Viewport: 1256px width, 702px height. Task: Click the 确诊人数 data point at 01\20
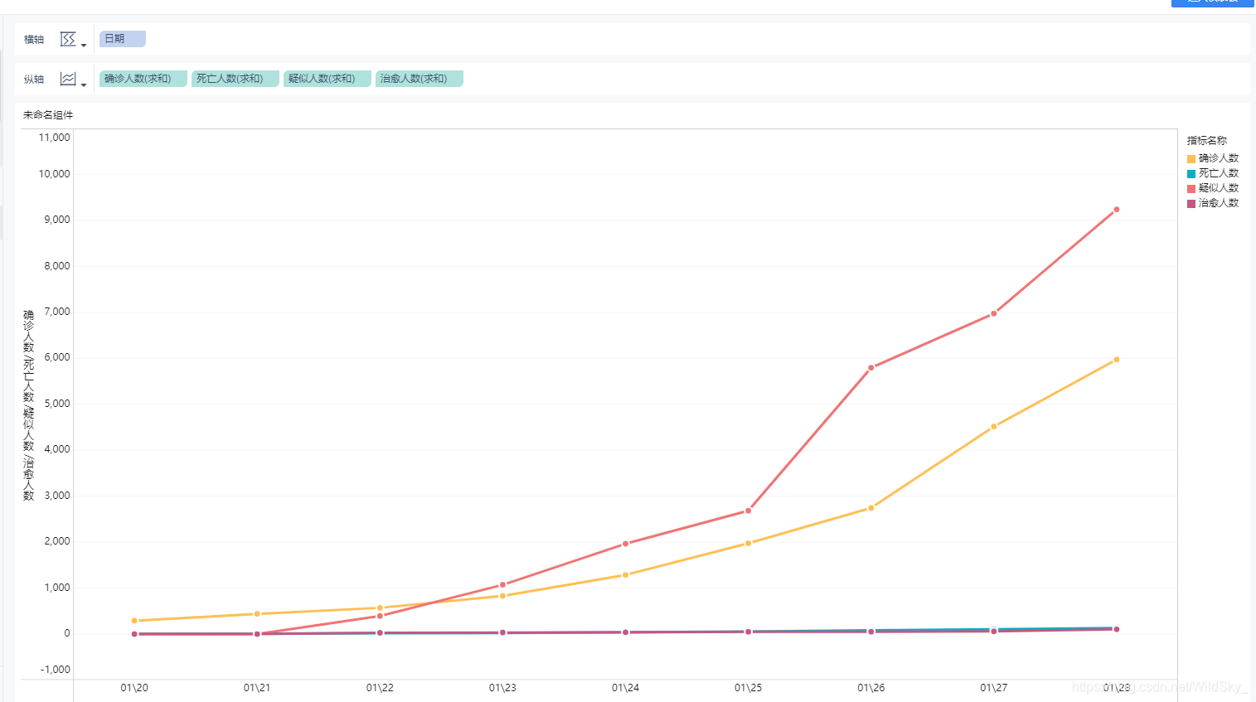click(x=134, y=621)
